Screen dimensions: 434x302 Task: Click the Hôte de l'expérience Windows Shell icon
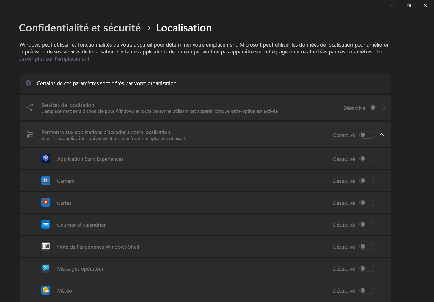click(x=46, y=246)
